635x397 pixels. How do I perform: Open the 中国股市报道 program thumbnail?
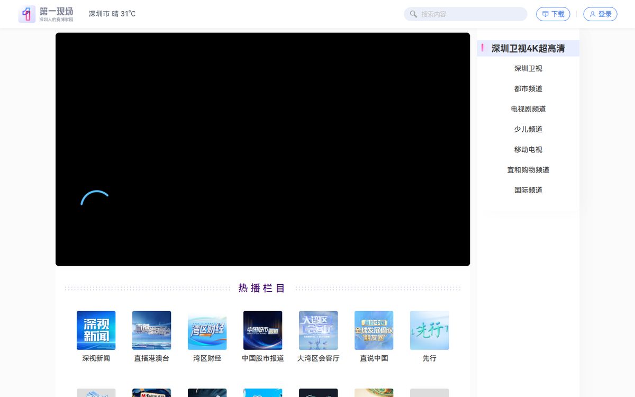[x=262, y=330]
